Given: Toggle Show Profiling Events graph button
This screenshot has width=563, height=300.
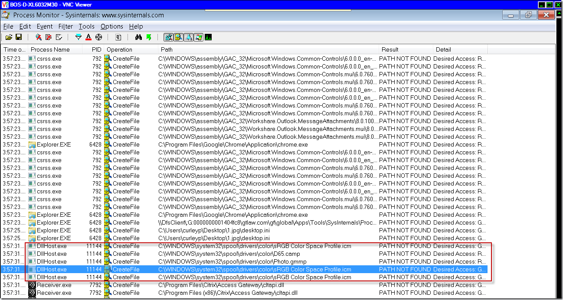Looking at the screenshot, I should tap(208, 38).
